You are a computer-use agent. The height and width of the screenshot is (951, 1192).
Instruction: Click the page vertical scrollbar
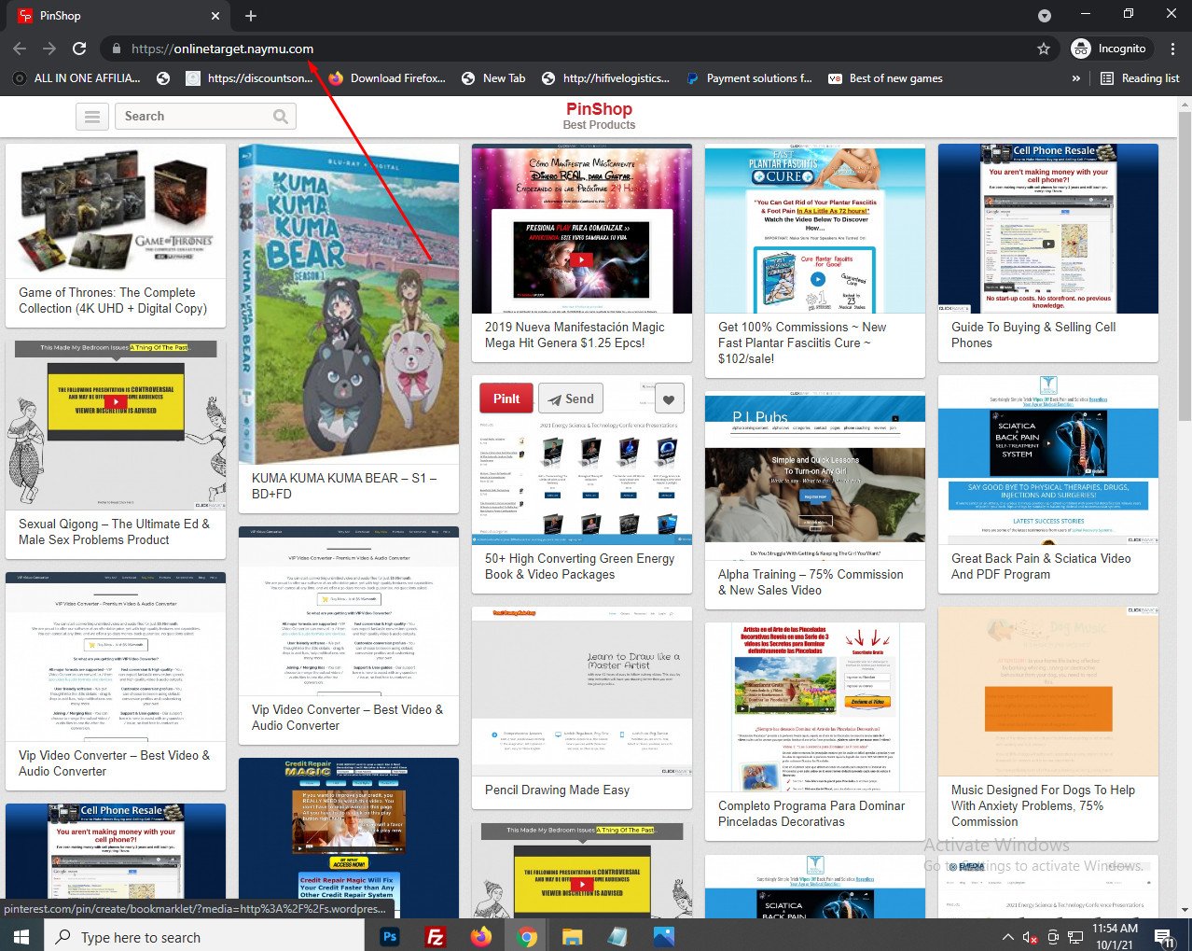tap(1184, 280)
